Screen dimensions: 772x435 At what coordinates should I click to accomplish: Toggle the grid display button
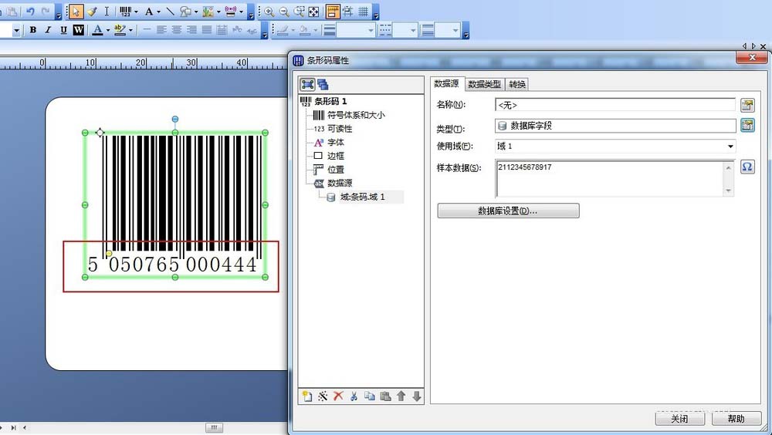[364, 12]
